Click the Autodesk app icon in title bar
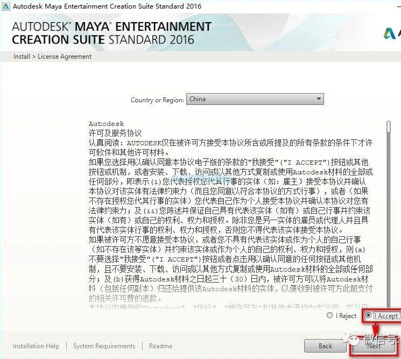 [5, 6]
